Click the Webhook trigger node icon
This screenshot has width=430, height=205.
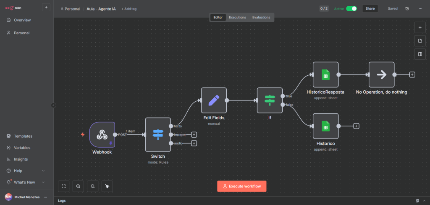pos(102,134)
